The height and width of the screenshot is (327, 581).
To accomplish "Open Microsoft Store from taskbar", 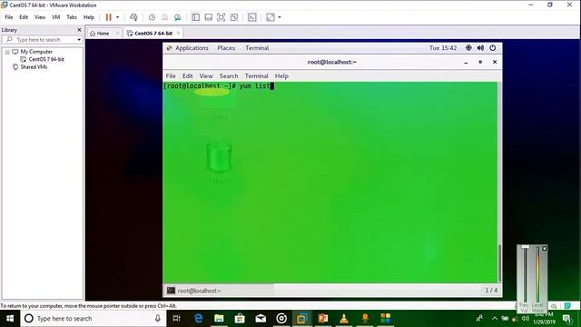I will coord(240,319).
